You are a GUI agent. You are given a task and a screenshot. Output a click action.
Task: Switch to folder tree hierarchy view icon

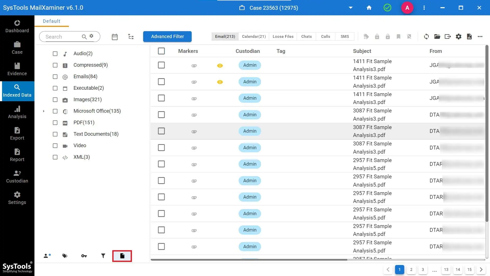(x=131, y=37)
